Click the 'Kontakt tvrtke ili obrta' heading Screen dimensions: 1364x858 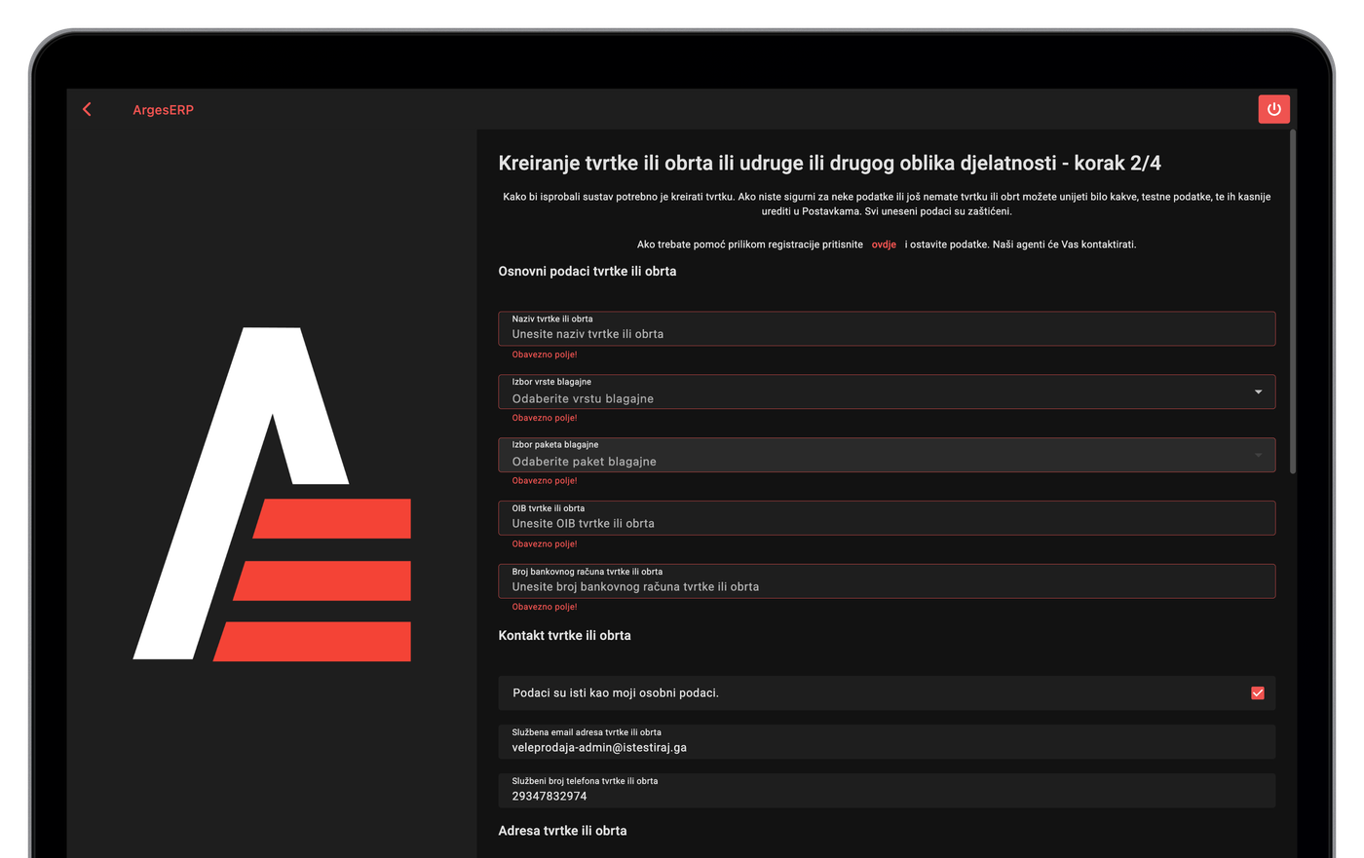point(564,635)
